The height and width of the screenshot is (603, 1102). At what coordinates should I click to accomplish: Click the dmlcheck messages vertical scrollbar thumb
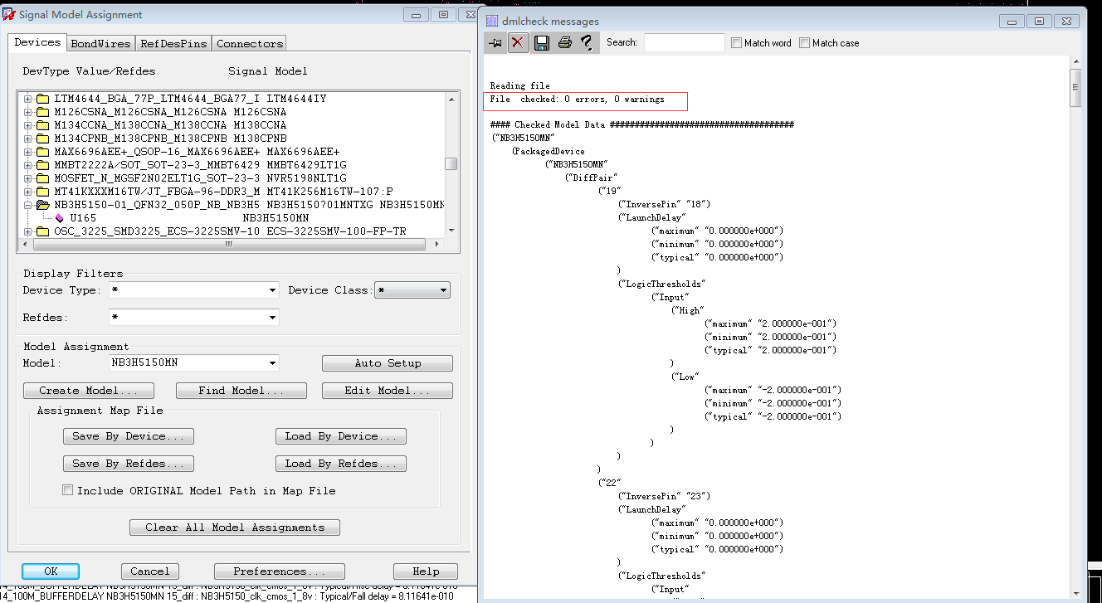[x=1076, y=88]
